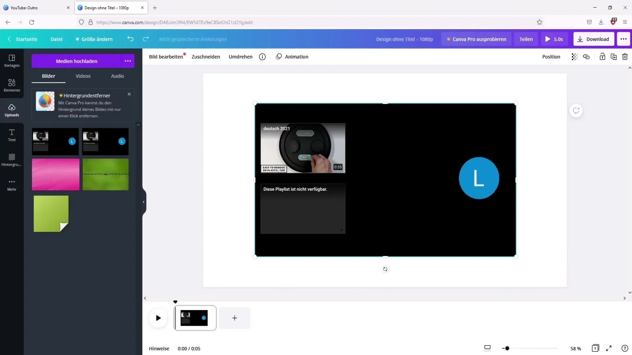Viewport: 632px width, 355px height.
Task: Click the Zuschneiden (Crop) tool
Action: 205,57
